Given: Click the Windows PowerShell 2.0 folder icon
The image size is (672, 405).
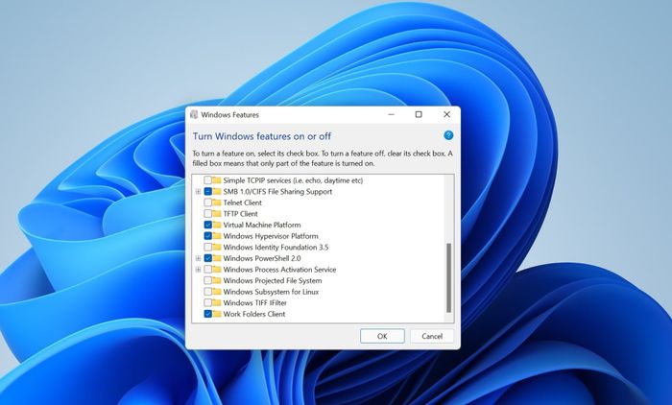Looking at the screenshot, I should tap(217, 258).
